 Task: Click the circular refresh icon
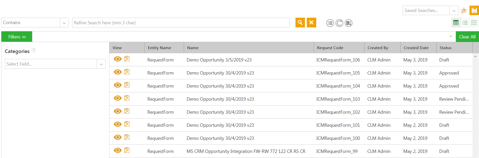point(339,23)
